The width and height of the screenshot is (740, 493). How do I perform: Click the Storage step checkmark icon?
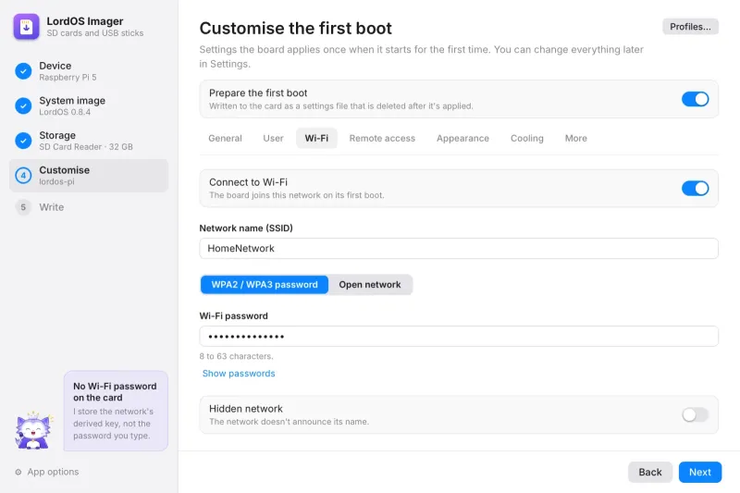point(23,141)
